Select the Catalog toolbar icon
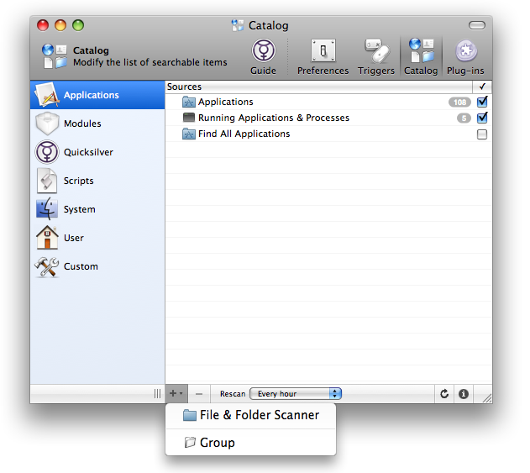Image resolution: width=530 pixels, height=473 pixels. 421,56
